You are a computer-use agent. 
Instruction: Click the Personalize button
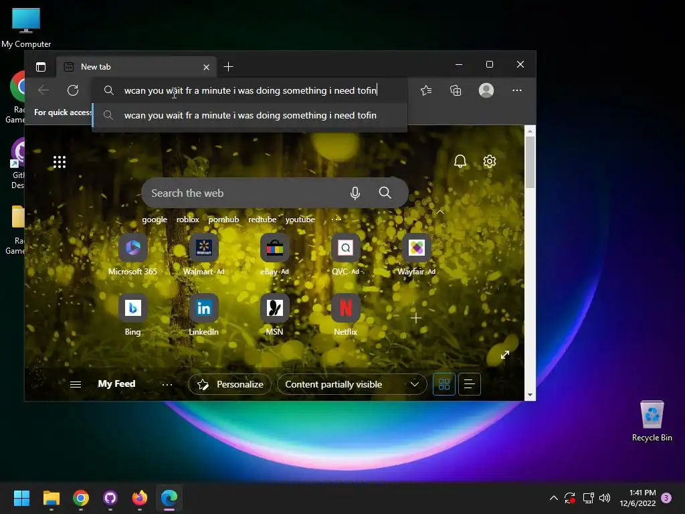click(230, 384)
